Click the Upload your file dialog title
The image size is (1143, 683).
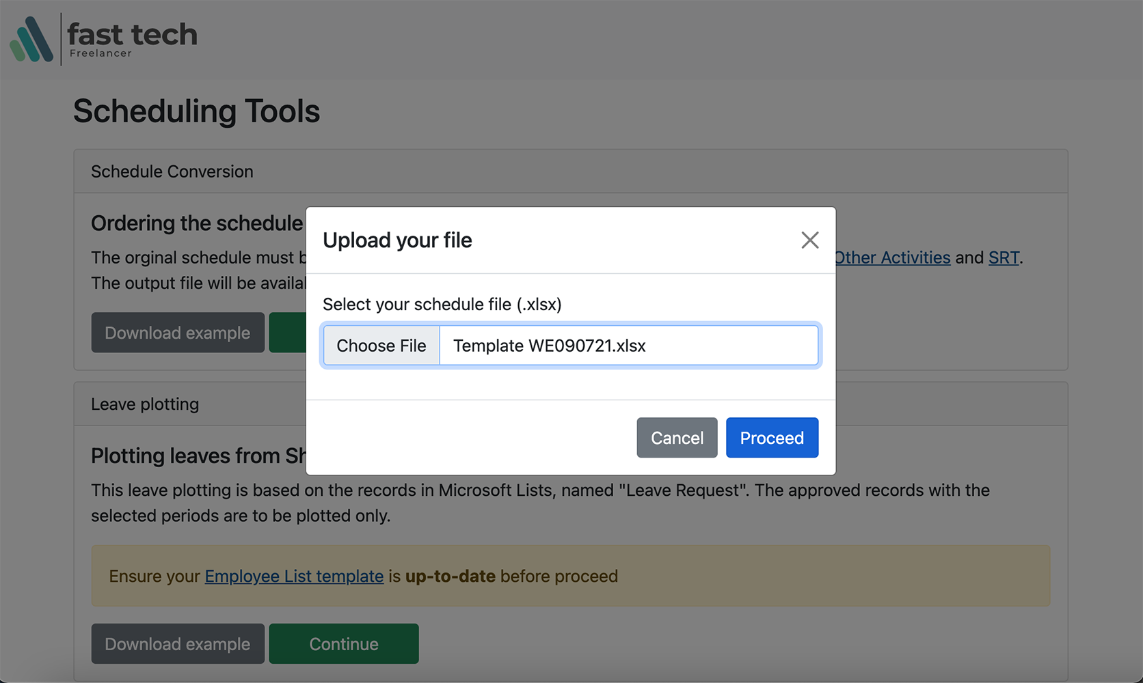point(397,240)
